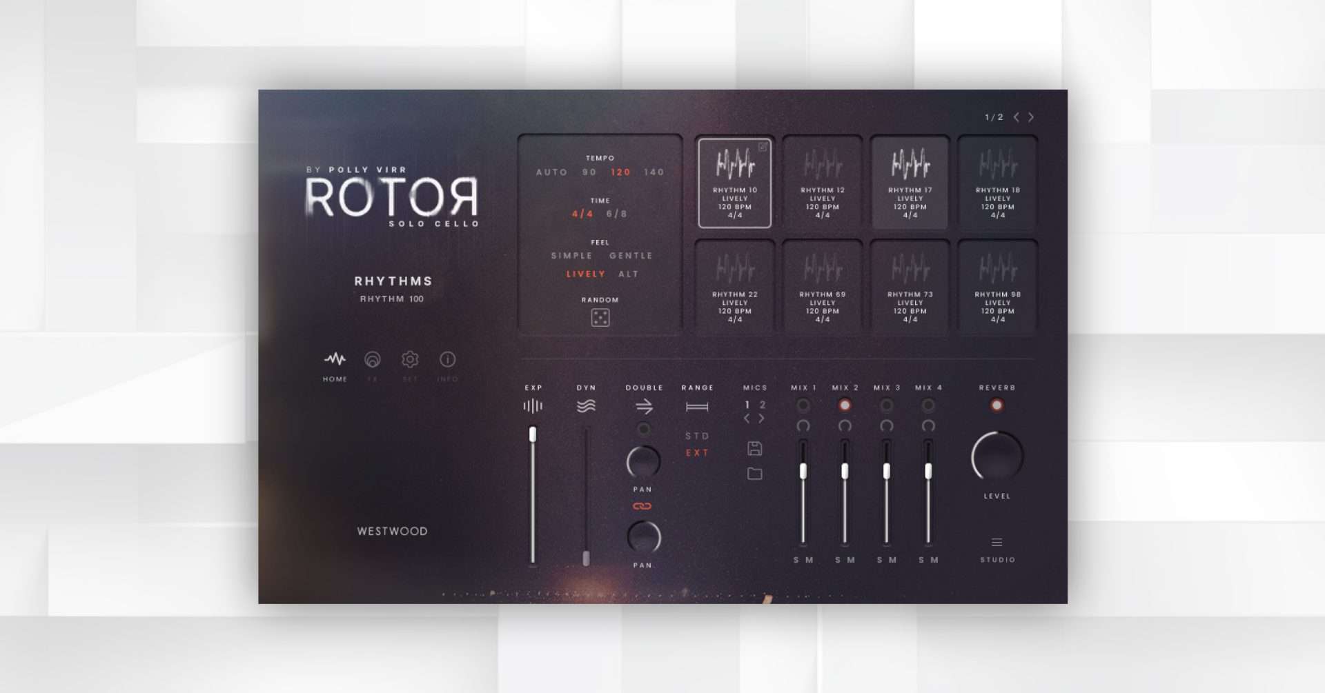This screenshot has height=693, width=1325.
Task: Open the Studio reverb menu icon
Action: 997,542
